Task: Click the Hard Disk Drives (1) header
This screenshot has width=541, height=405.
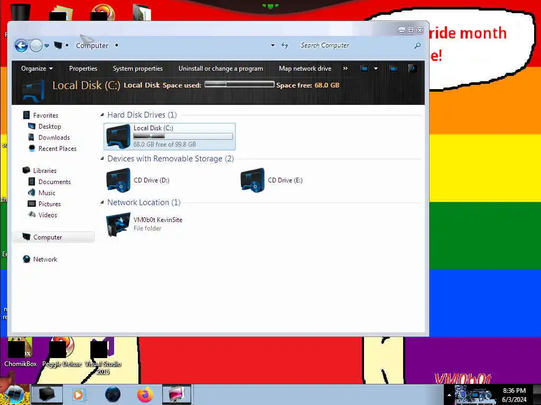Action: [142, 114]
